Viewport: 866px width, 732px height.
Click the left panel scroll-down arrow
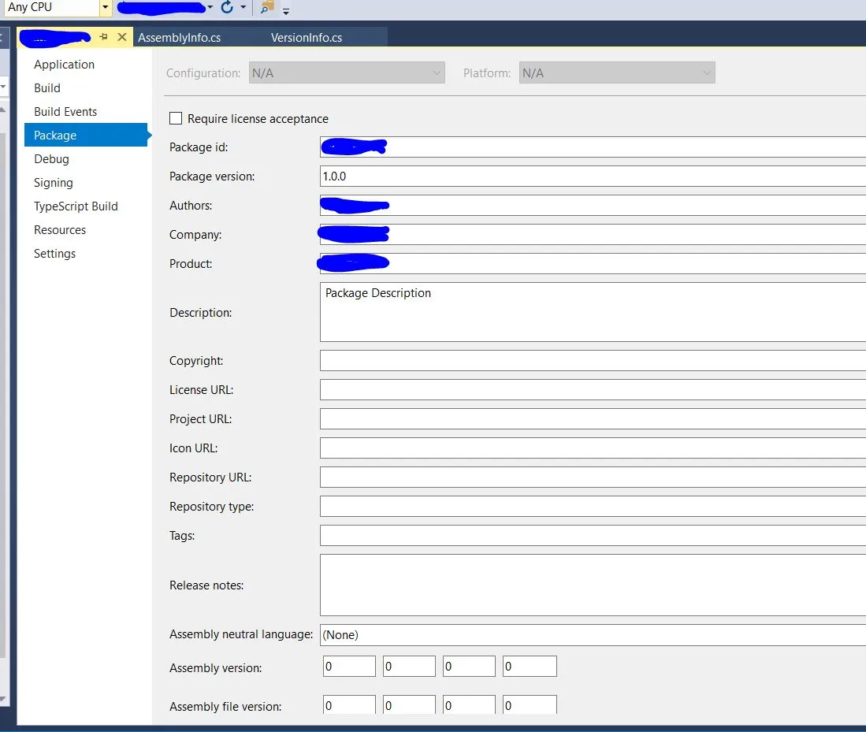coord(3,699)
